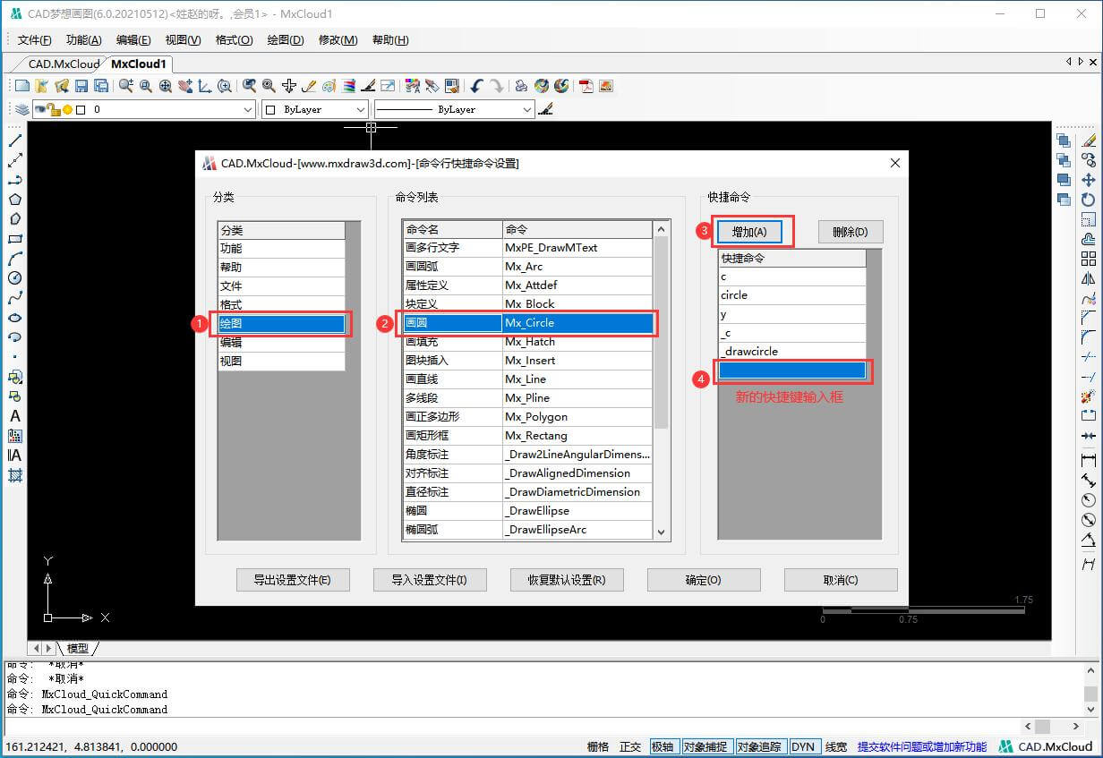The width and height of the screenshot is (1103, 758).
Task: Select the Linear dimension tool icon
Action: [1089, 460]
